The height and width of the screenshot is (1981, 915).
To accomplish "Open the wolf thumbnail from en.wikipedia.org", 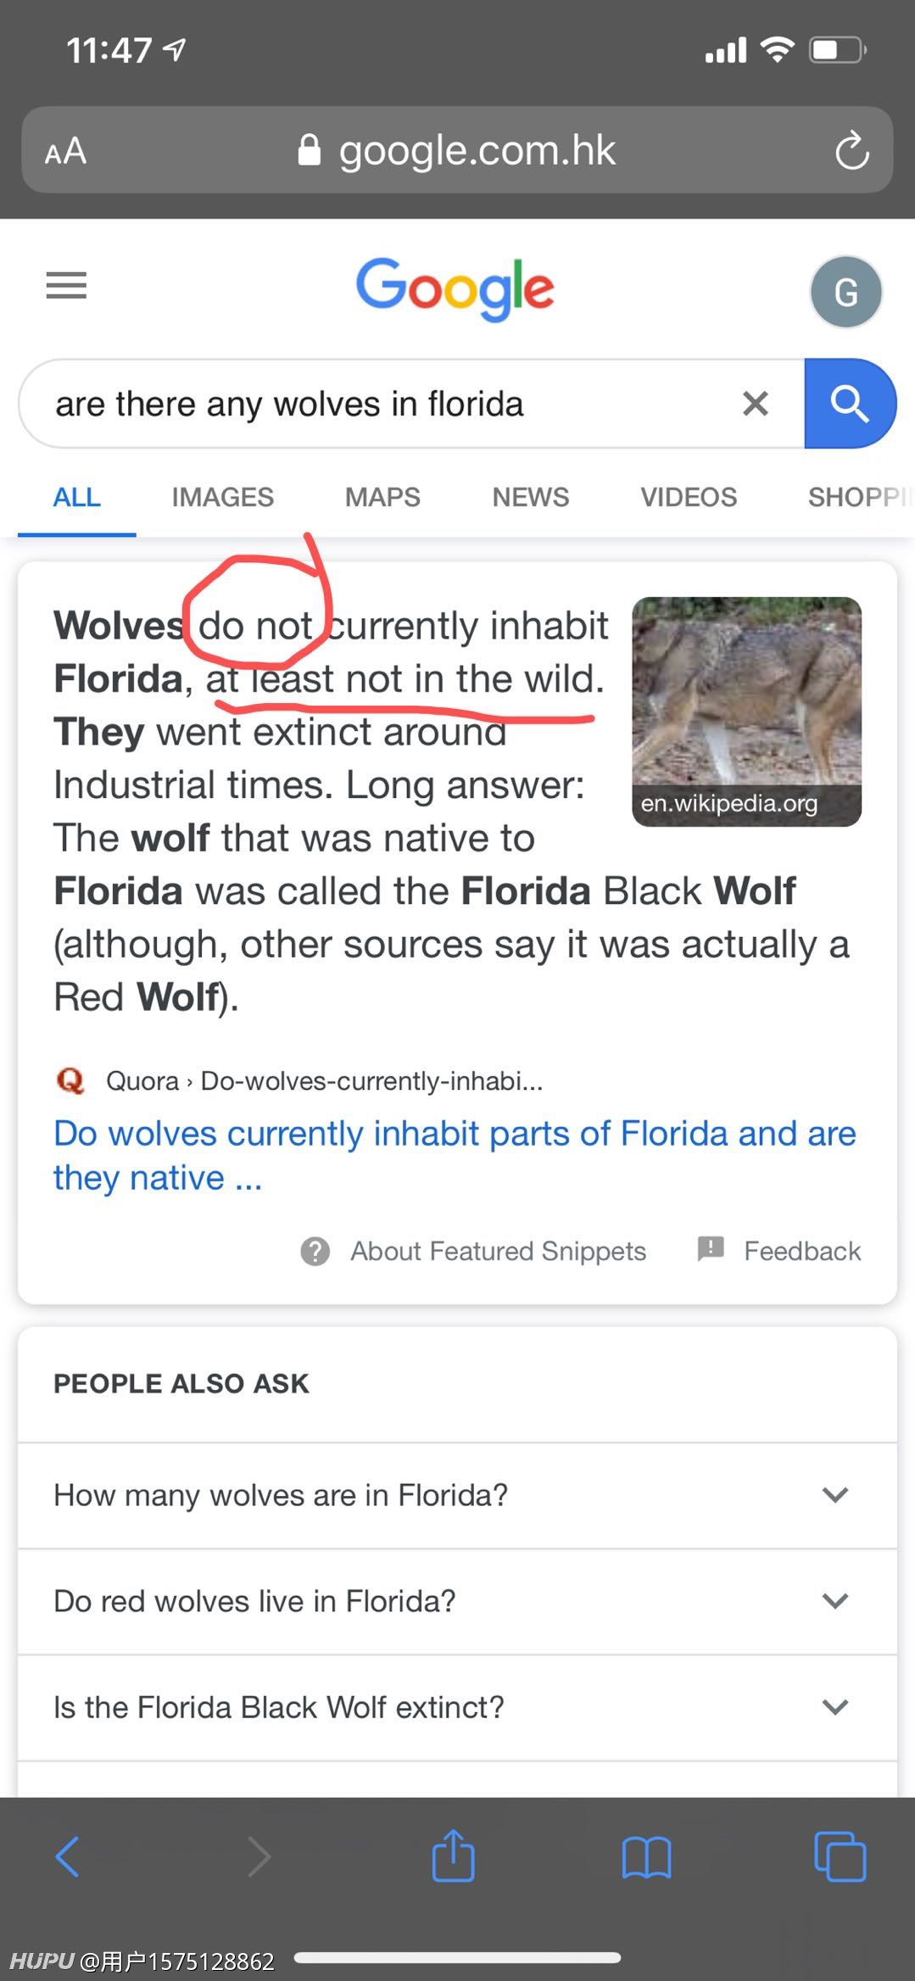I will tap(746, 711).
